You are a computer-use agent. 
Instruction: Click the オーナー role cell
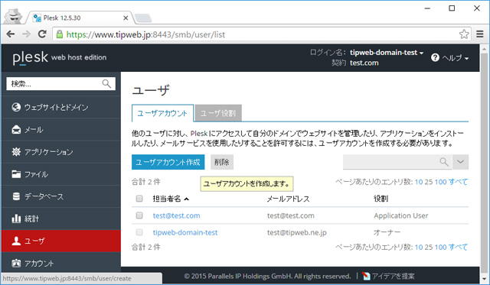pos(387,232)
